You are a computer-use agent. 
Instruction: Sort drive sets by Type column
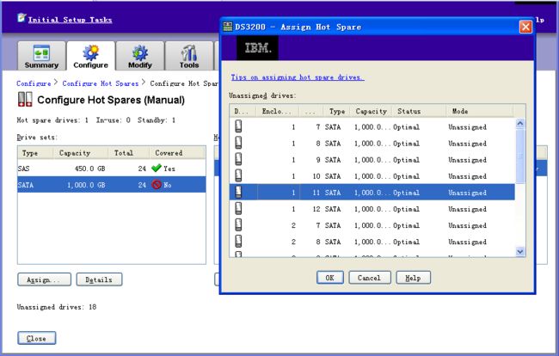coord(35,152)
